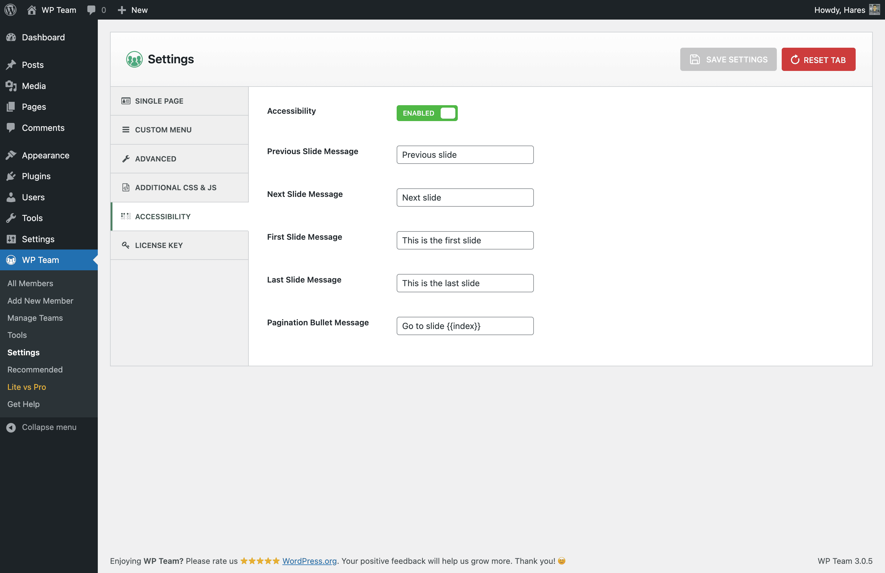Open the Advanced settings tab

[x=156, y=159]
